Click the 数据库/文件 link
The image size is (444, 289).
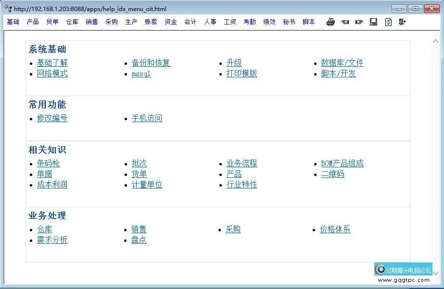point(342,63)
